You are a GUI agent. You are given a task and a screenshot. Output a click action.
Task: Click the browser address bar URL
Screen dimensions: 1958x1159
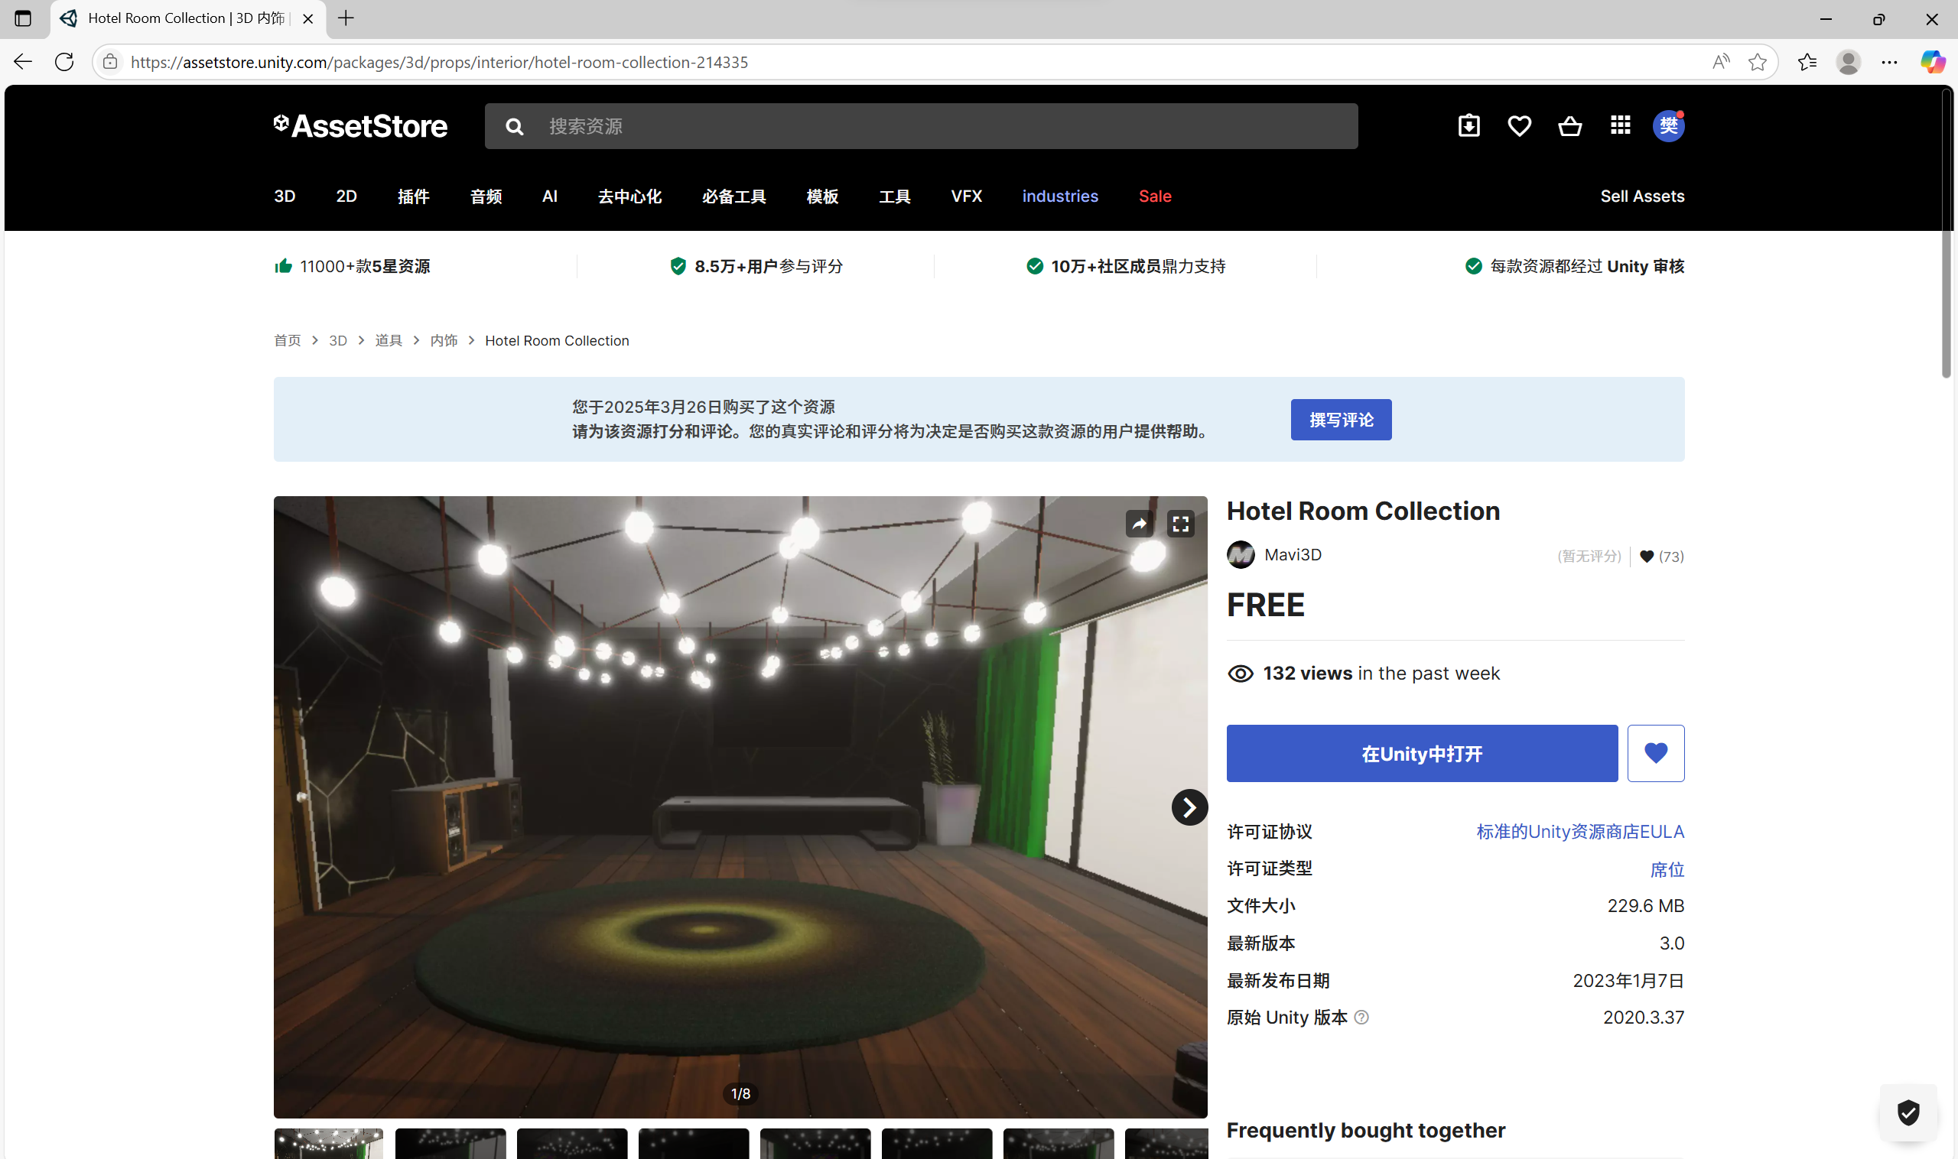[439, 62]
